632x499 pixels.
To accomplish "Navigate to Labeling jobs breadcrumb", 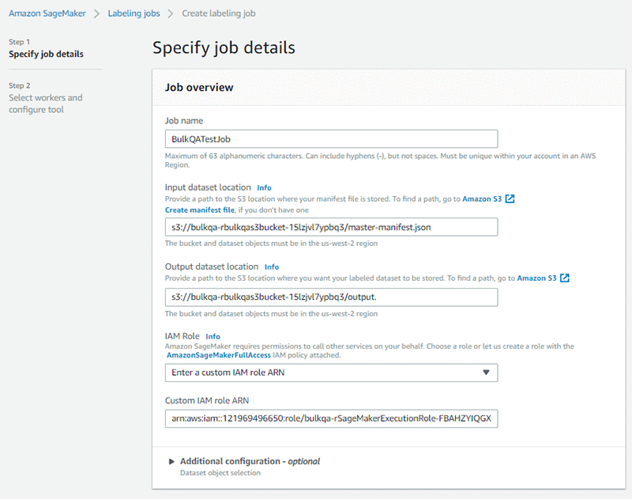I will (134, 13).
